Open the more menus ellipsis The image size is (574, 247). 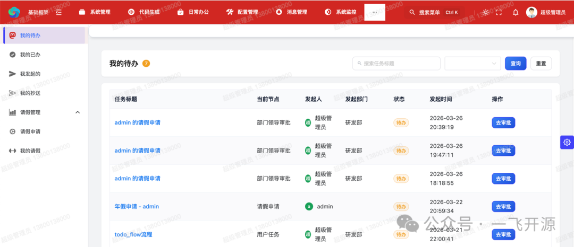click(375, 12)
